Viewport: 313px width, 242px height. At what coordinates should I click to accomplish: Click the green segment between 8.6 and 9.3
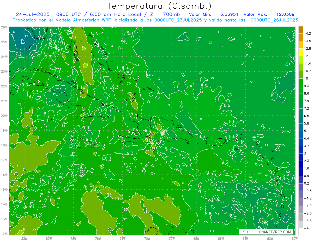pos(301,90)
